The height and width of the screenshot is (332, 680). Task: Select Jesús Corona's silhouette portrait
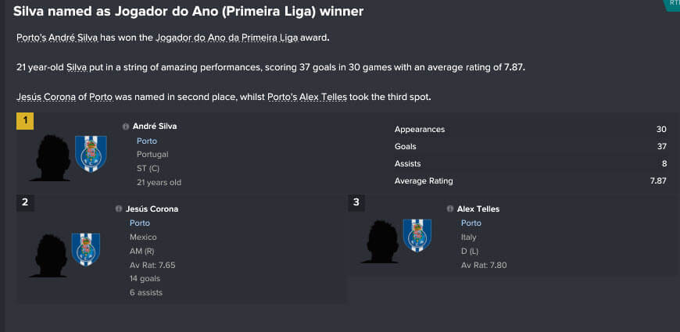point(48,255)
